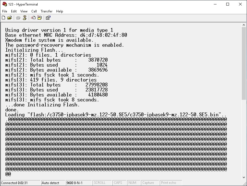
Task: Click the scrollbar up arrow
Action: 244,25
